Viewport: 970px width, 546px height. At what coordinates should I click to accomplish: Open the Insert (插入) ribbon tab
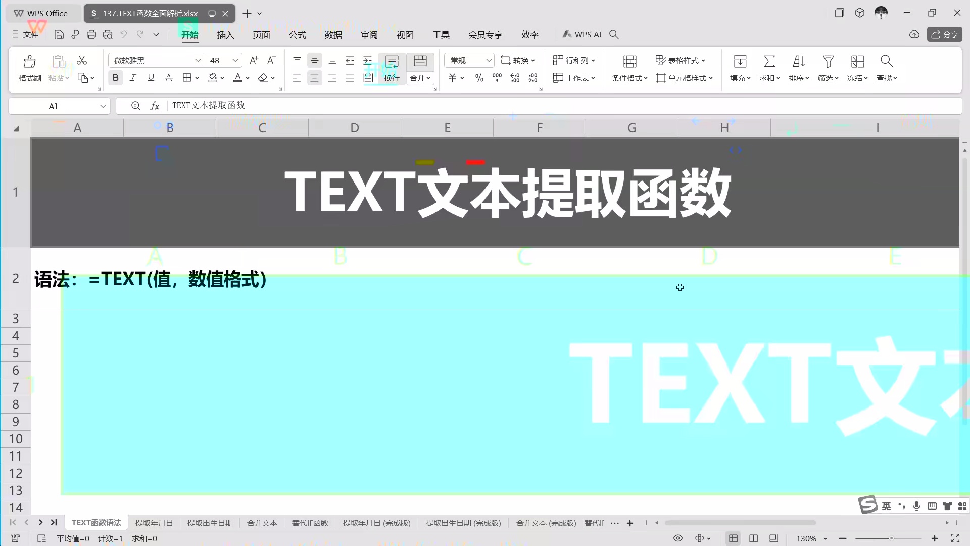point(225,34)
